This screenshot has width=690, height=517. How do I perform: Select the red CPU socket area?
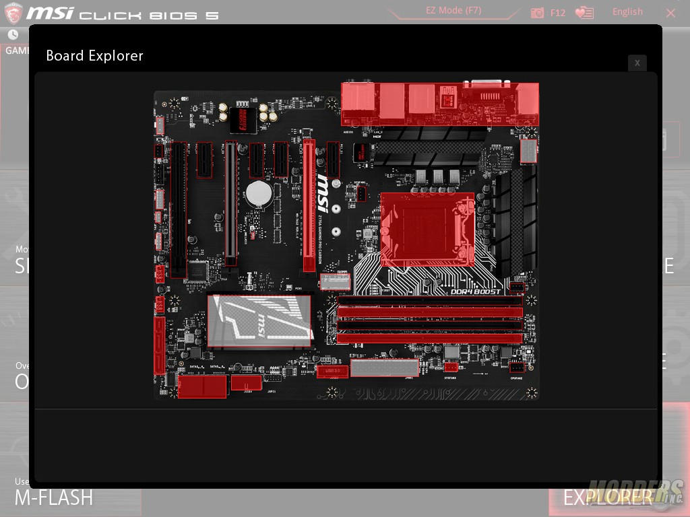[427, 229]
